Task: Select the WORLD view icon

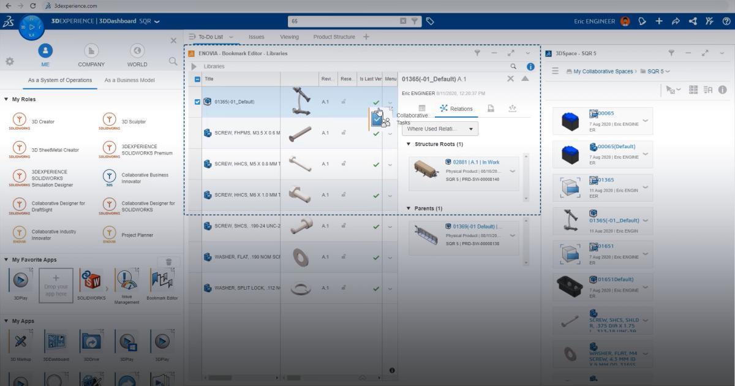Action: (x=137, y=51)
